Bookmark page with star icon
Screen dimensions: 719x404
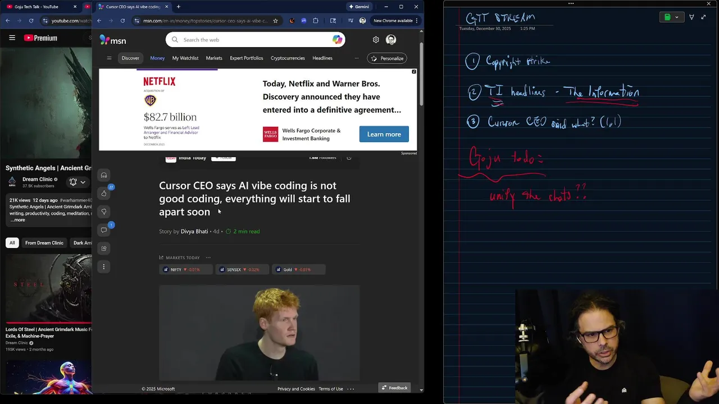coord(275,21)
